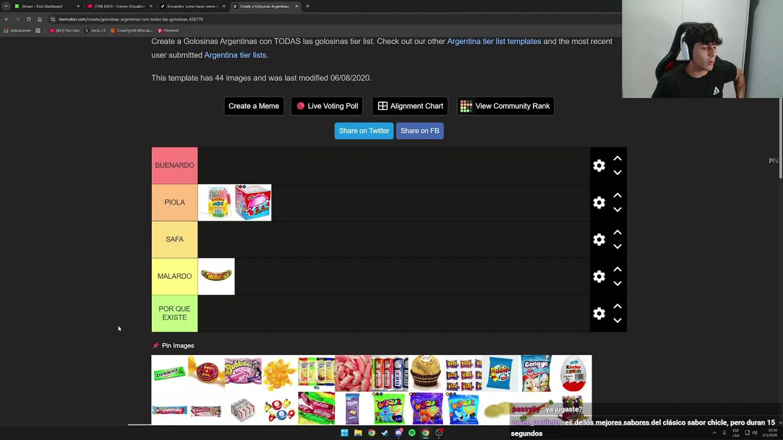The width and height of the screenshot is (783, 440).
Task: Pick the Fulbito candy image
Action: tap(500, 373)
